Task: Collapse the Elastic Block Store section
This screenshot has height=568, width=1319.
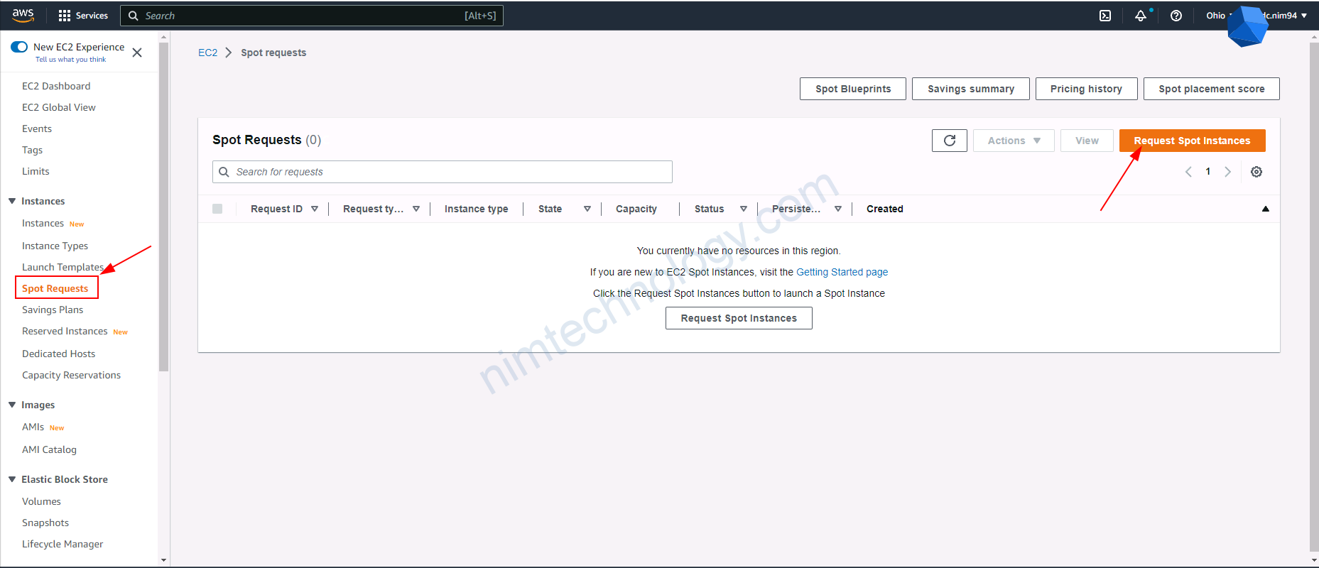Action: coord(12,479)
